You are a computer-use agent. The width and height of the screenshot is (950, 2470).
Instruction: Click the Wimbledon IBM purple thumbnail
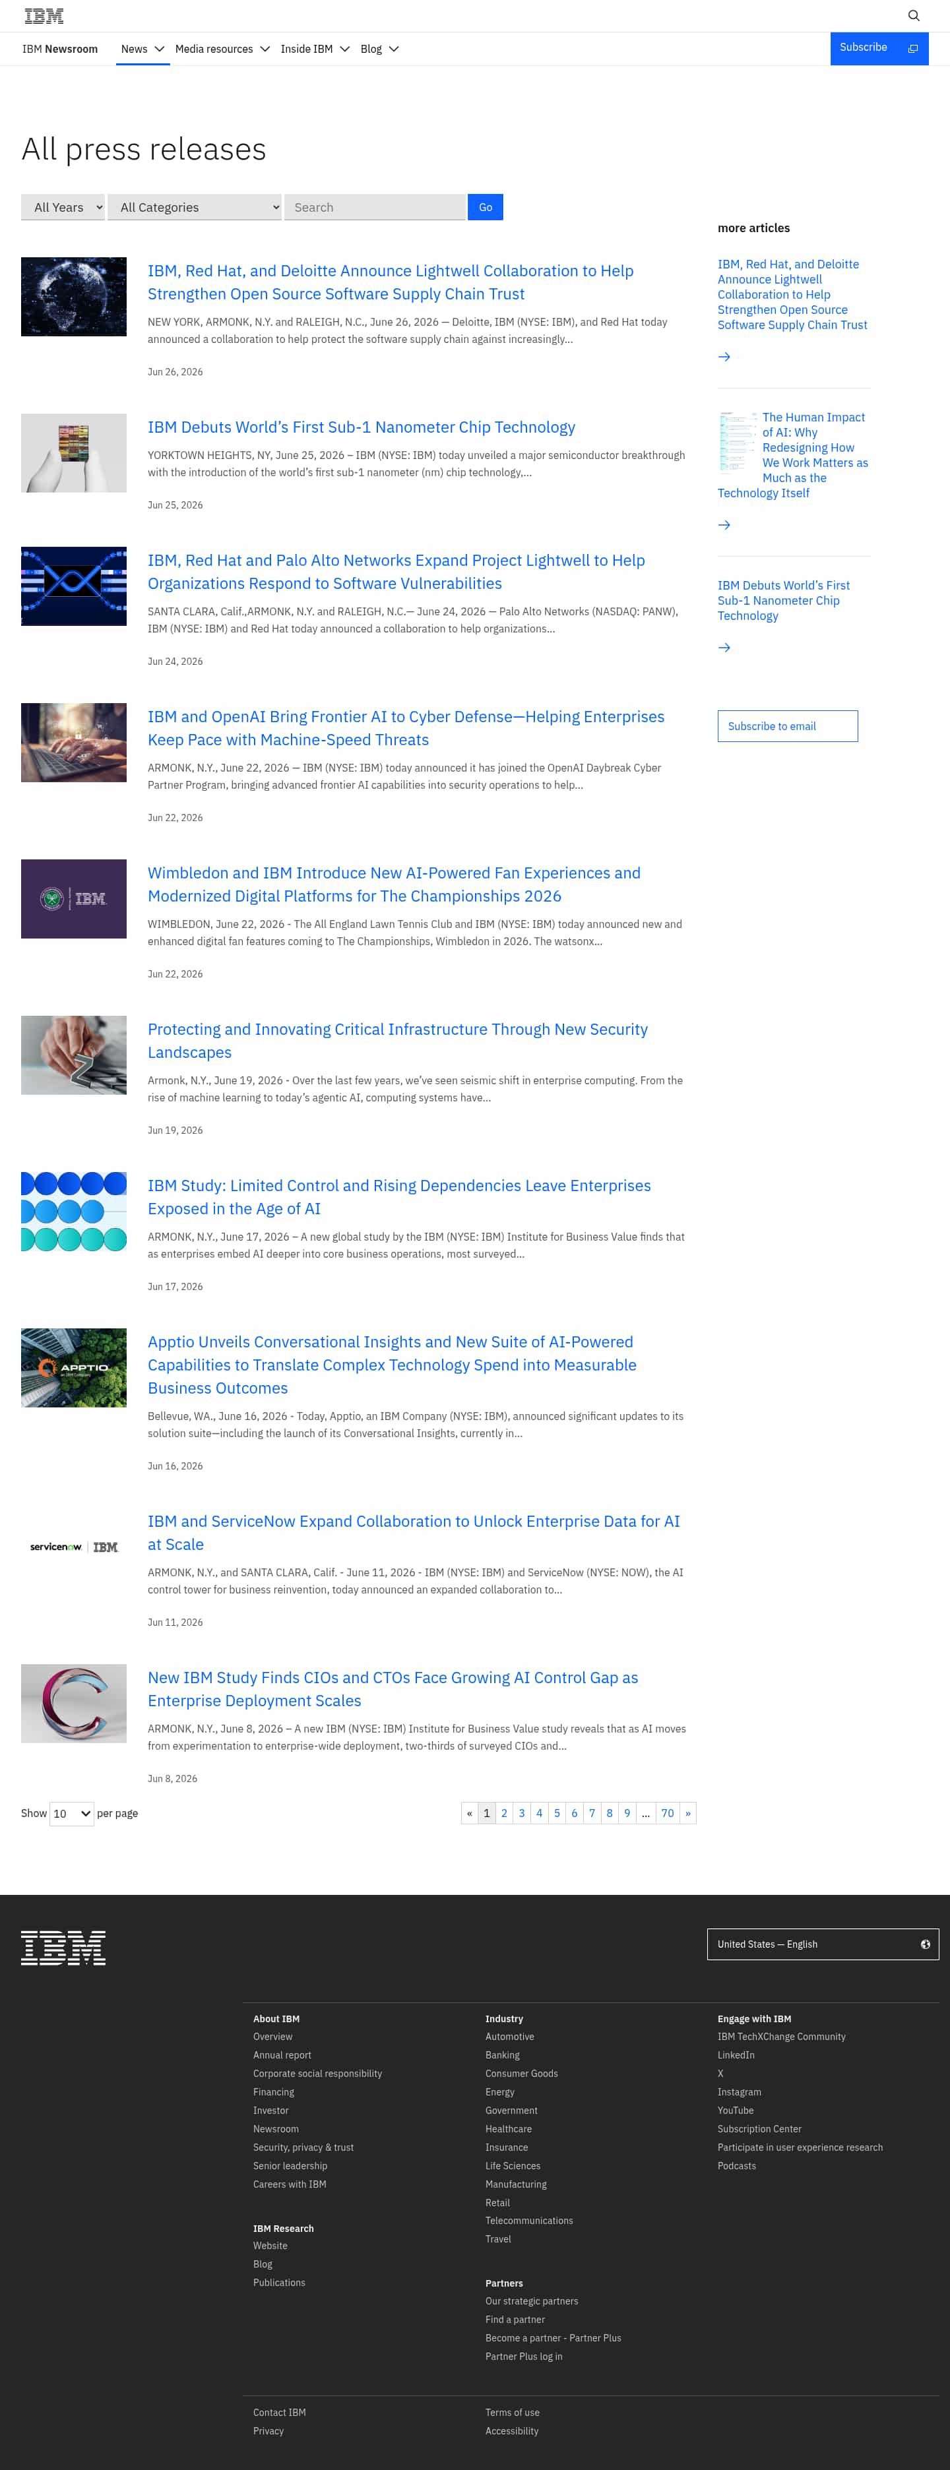(74, 898)
